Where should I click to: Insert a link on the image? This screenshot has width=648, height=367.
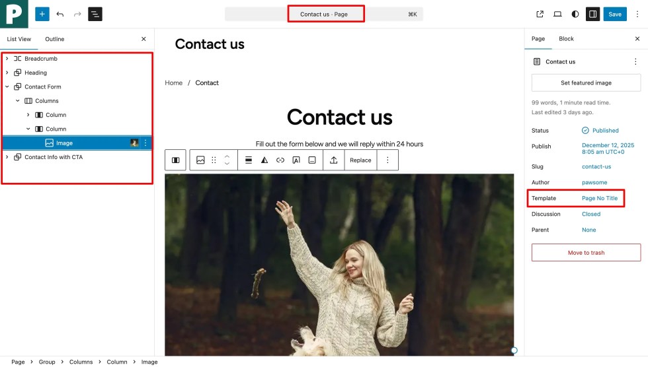[x=280, y=160]
